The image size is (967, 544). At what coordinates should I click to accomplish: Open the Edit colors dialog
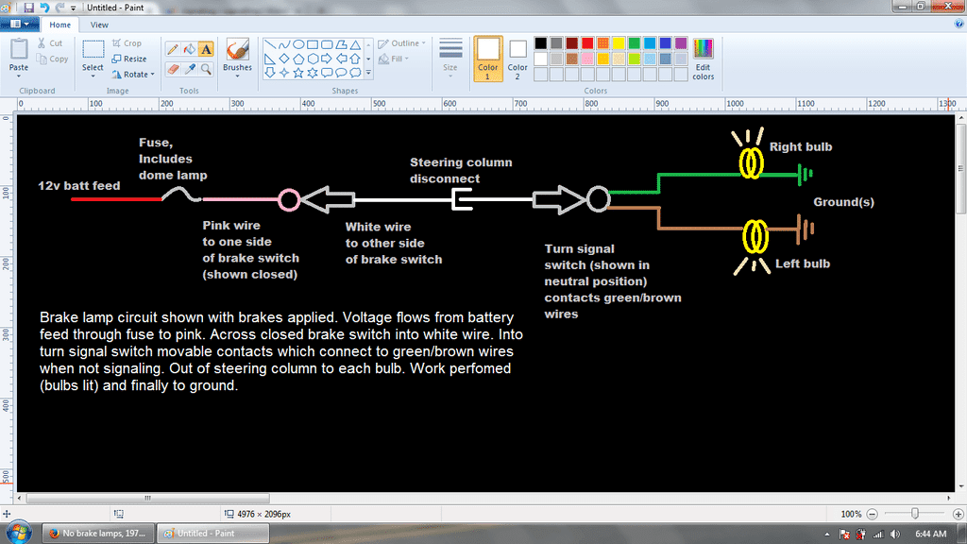(703, 59)
